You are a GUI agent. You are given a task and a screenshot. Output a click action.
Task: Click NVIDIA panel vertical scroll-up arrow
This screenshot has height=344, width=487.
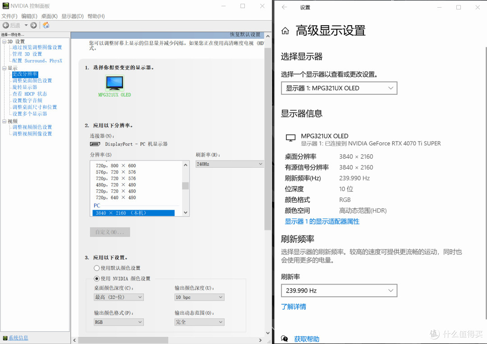coord(268,36)
